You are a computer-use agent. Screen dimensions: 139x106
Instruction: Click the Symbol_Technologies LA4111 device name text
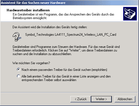point(71,35)
